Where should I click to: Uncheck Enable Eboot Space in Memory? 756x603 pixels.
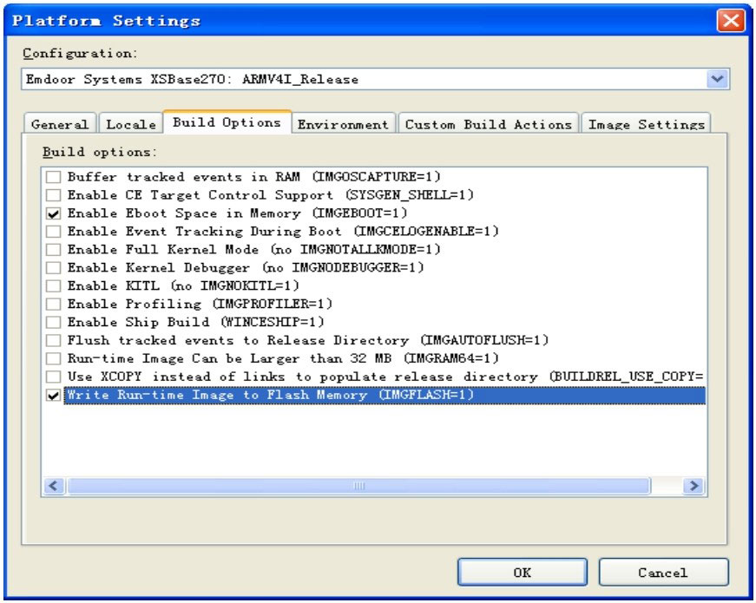point(54,213)
